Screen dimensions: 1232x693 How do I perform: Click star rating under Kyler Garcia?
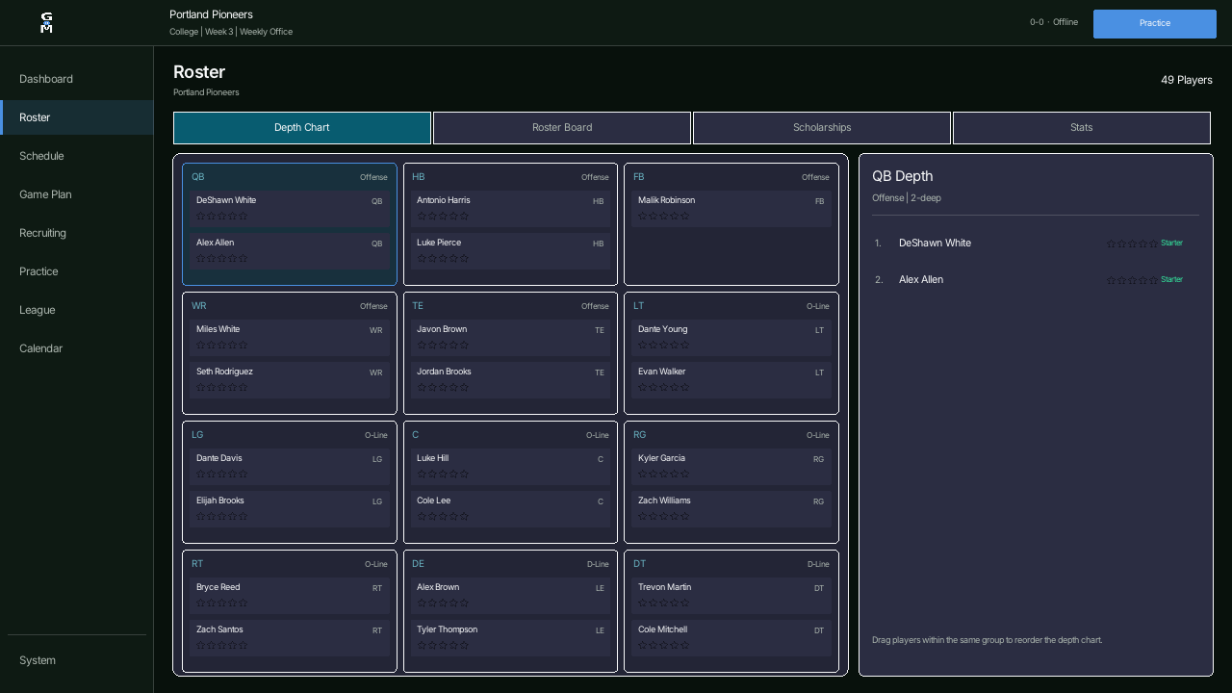coord(664,475)
